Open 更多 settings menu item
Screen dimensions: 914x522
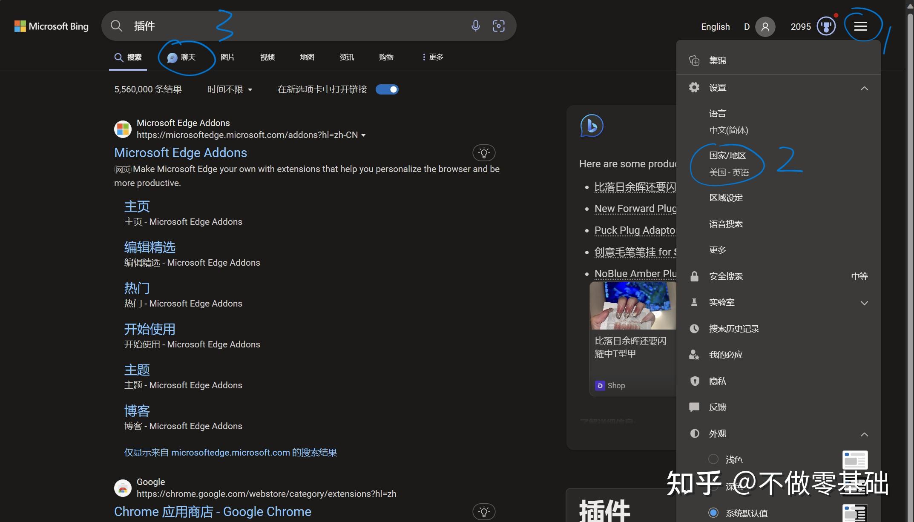click(x=717, y=250)
